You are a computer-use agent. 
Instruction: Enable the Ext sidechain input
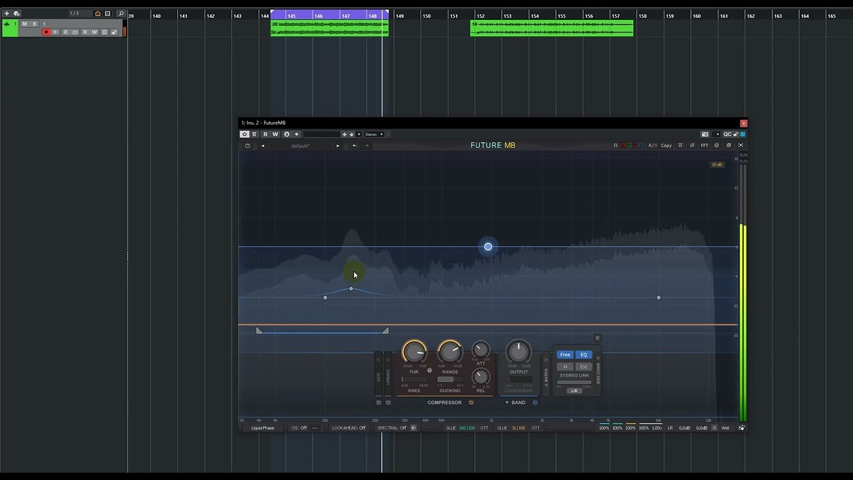click(584, 367)
